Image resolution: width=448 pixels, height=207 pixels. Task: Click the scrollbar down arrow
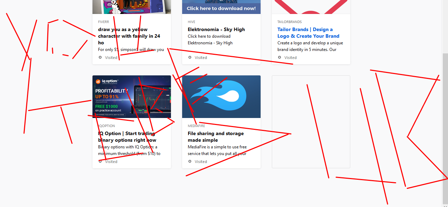tap(445, 205)
